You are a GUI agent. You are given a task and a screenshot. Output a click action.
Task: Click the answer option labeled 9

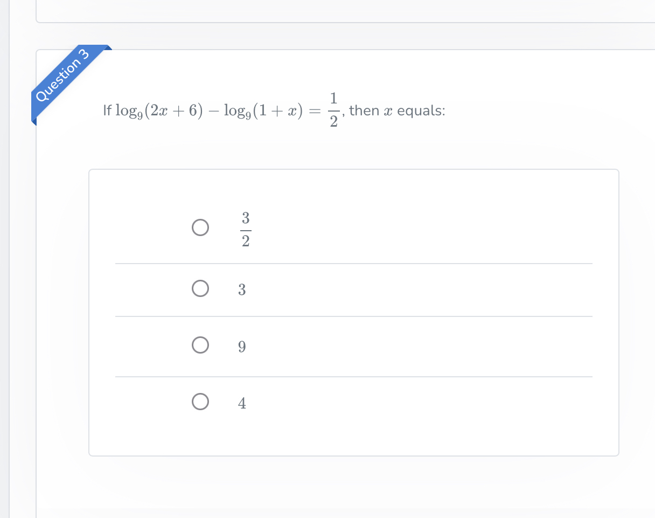[x=242, y=346]
